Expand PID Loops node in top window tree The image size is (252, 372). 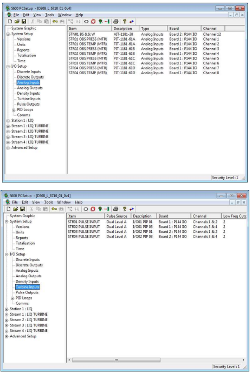pos(14,110)
